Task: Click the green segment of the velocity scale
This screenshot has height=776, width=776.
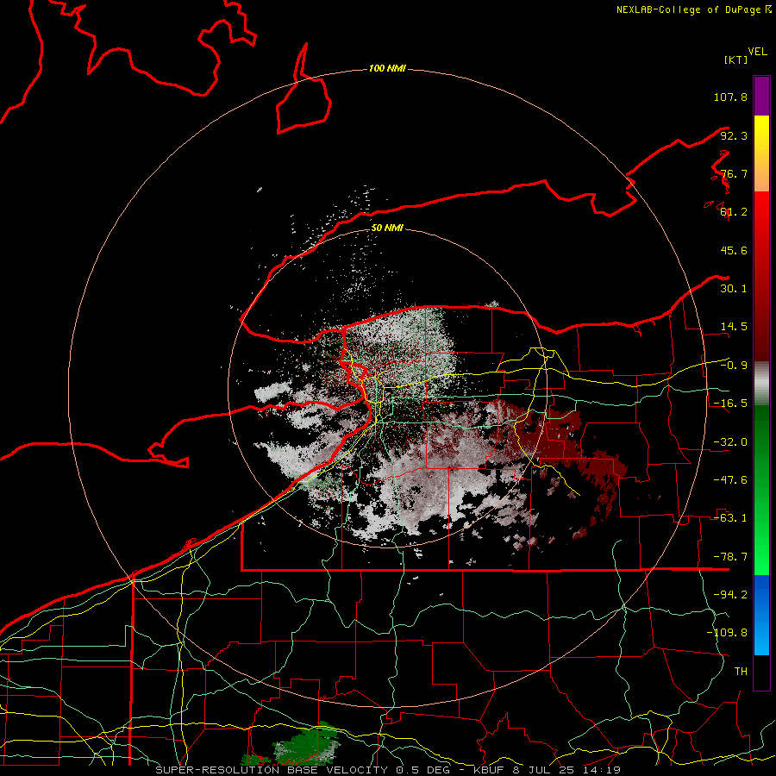Action: (x=761, y=490)
